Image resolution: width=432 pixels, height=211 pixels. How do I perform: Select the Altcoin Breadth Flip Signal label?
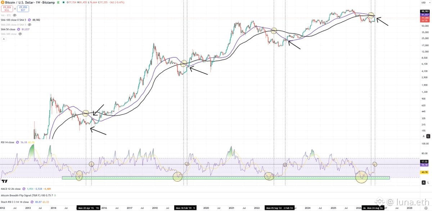[28, 195]
